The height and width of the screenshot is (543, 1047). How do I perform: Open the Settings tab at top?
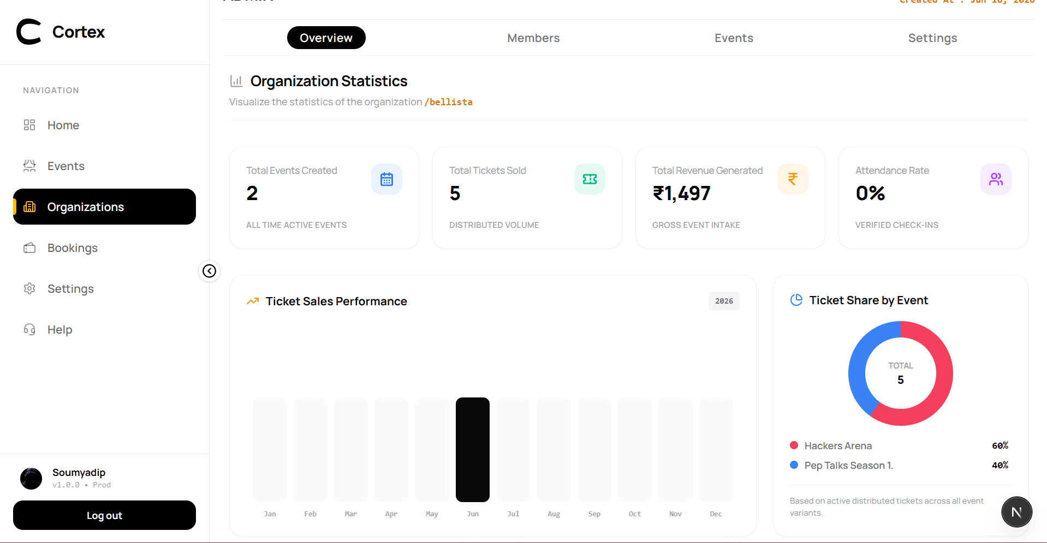(932, 38)
